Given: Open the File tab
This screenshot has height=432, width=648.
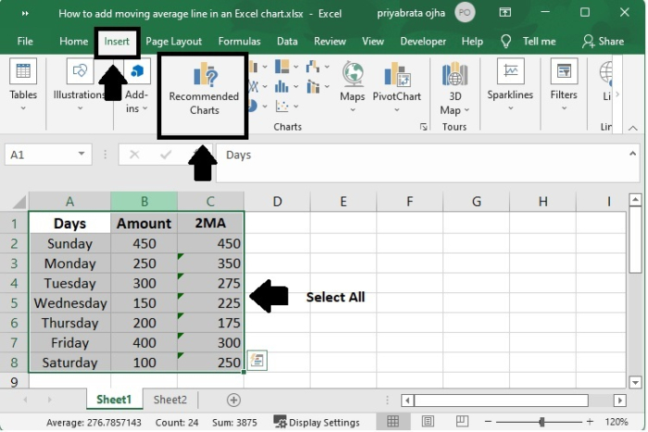Looking at the screenshot, I should tap(25, 42).
